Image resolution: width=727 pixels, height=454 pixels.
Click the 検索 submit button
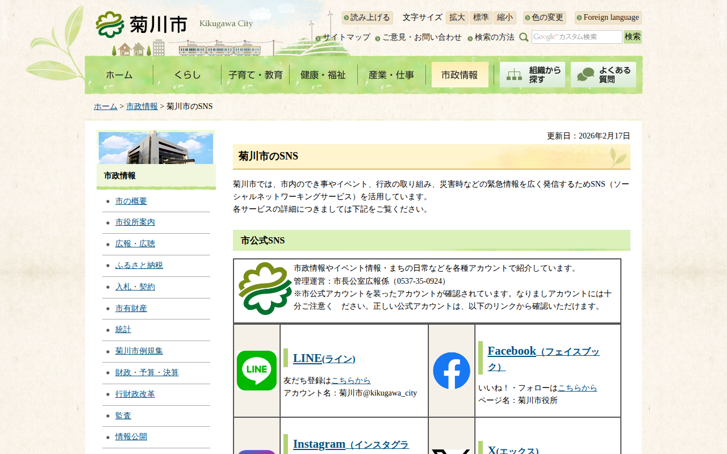tap(633, 37)
